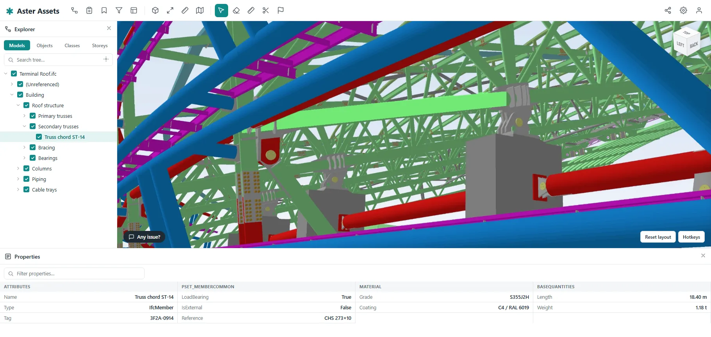Viewport: 711px width, 337px height.
Task: Toggle the (Unreferenced) checkbox
Action: coord(20,84)
